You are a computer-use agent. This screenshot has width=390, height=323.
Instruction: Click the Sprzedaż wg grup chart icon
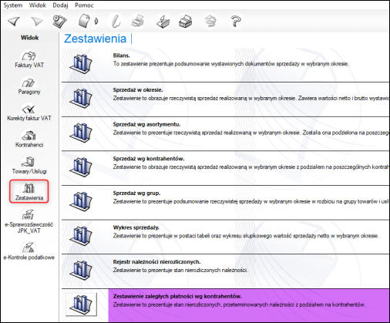[x=81, y=202]
